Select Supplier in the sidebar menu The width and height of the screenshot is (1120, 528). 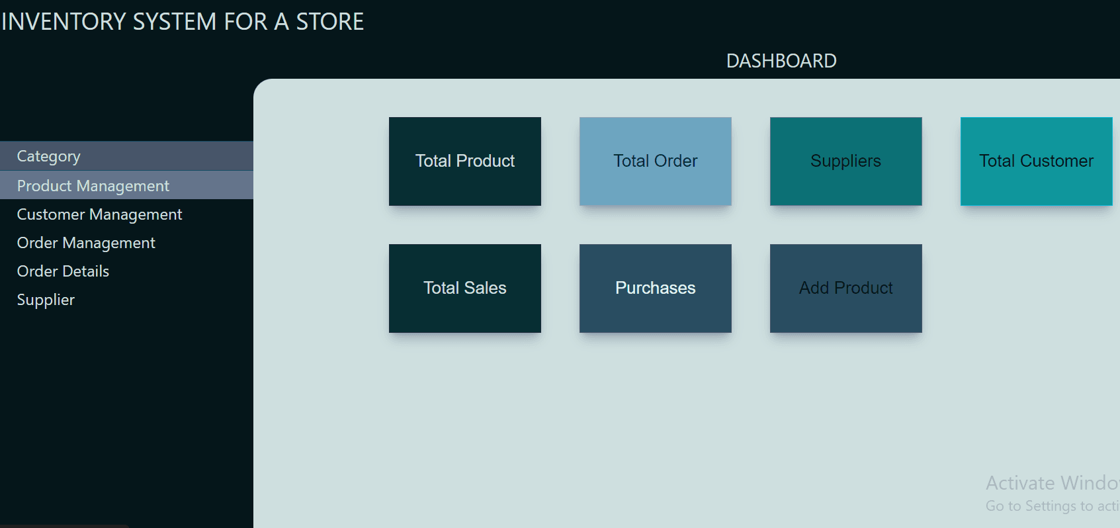46,300
